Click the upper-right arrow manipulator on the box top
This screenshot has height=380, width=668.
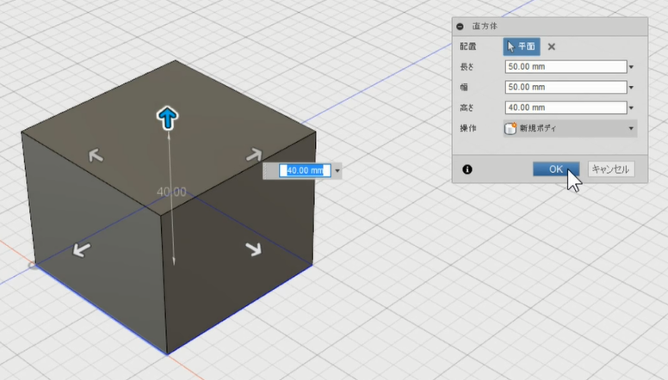pos(254,155)
